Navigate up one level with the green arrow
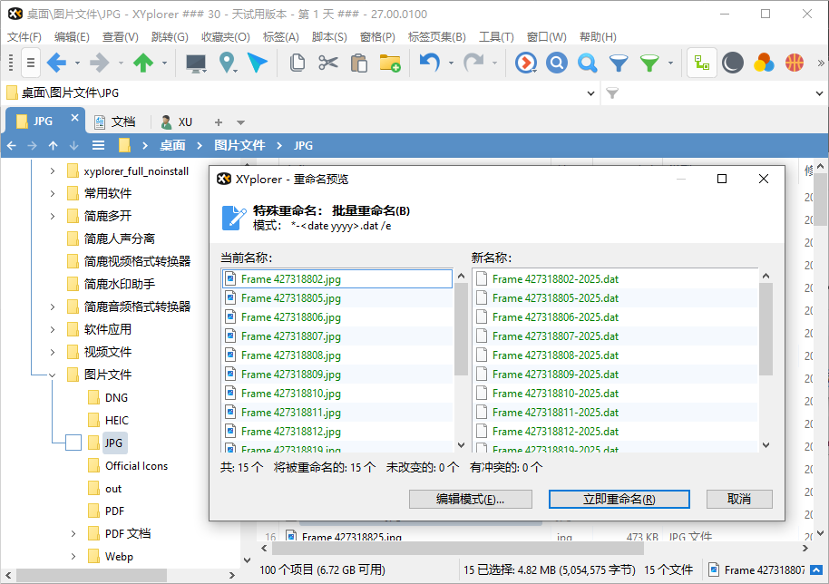 click(x=141, y=62)
